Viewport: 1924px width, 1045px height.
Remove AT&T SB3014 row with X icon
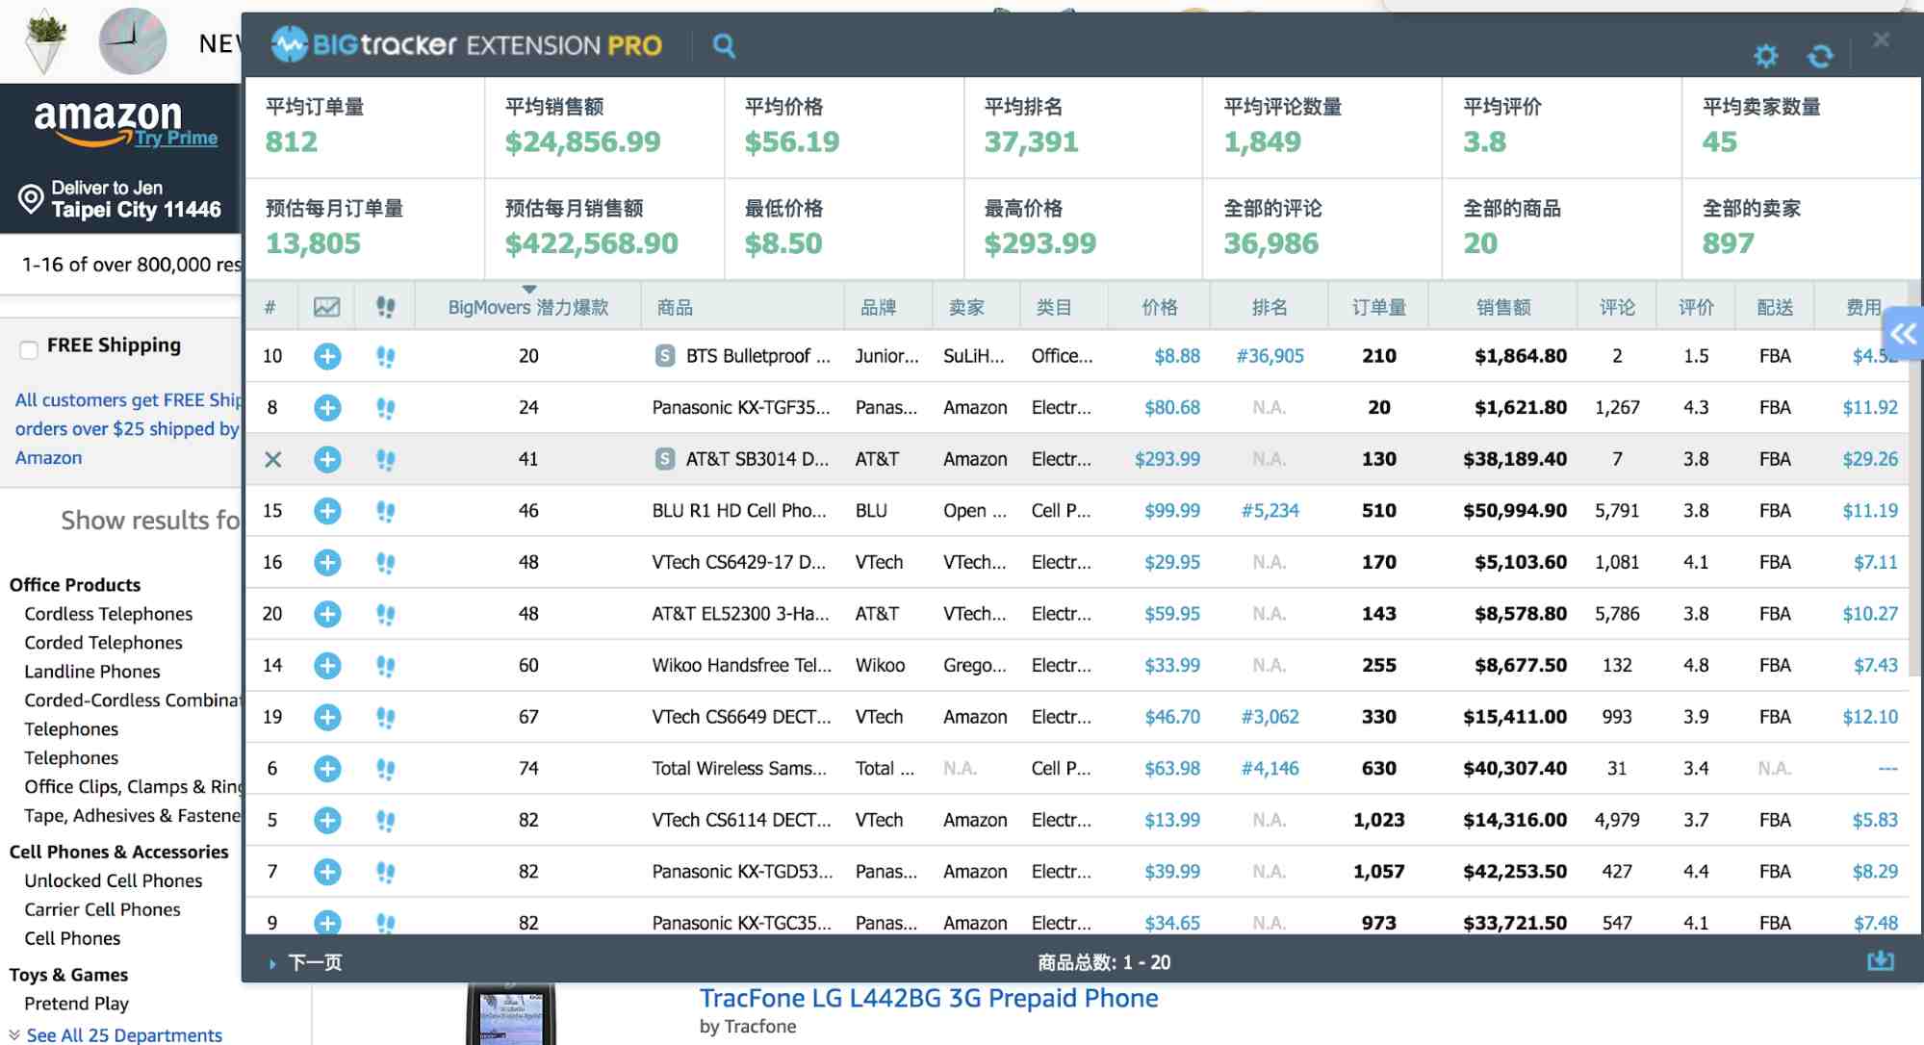tap(272, 459)
